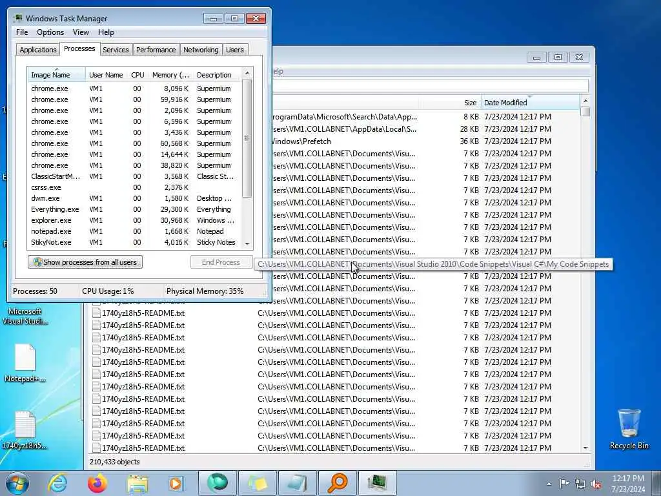Open Windows Explorer folder icon in taskbar
This screenshot has height=496, width=661.
pos(137,483)
